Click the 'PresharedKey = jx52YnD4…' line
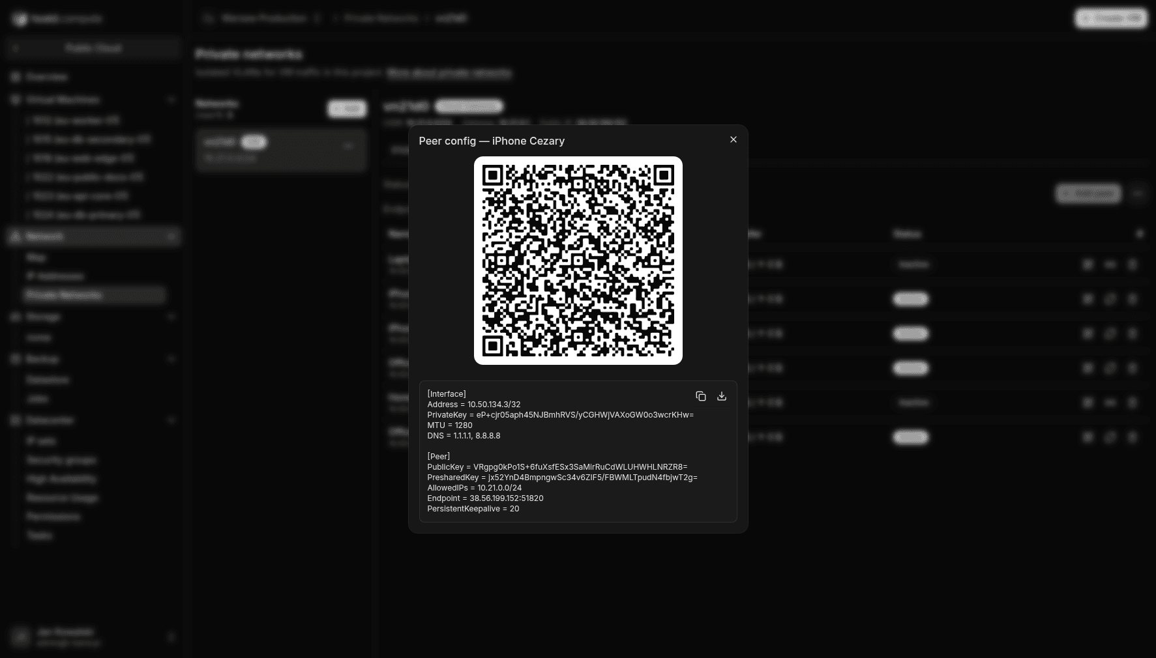The width and height of the screenshot is (1156, 658). pyautogui.click(x=563, y=478)
